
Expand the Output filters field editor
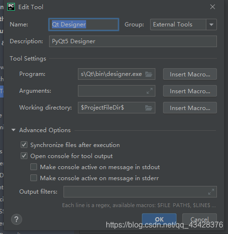pyautogui.click(x=211, y=192)
